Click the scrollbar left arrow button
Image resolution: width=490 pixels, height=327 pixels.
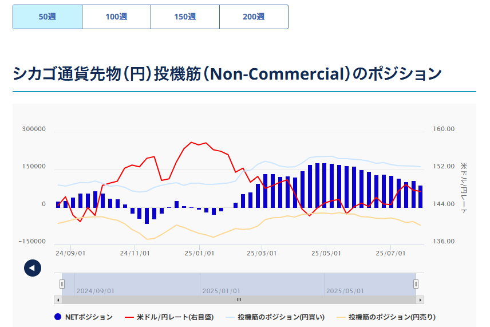click(58, 300)
